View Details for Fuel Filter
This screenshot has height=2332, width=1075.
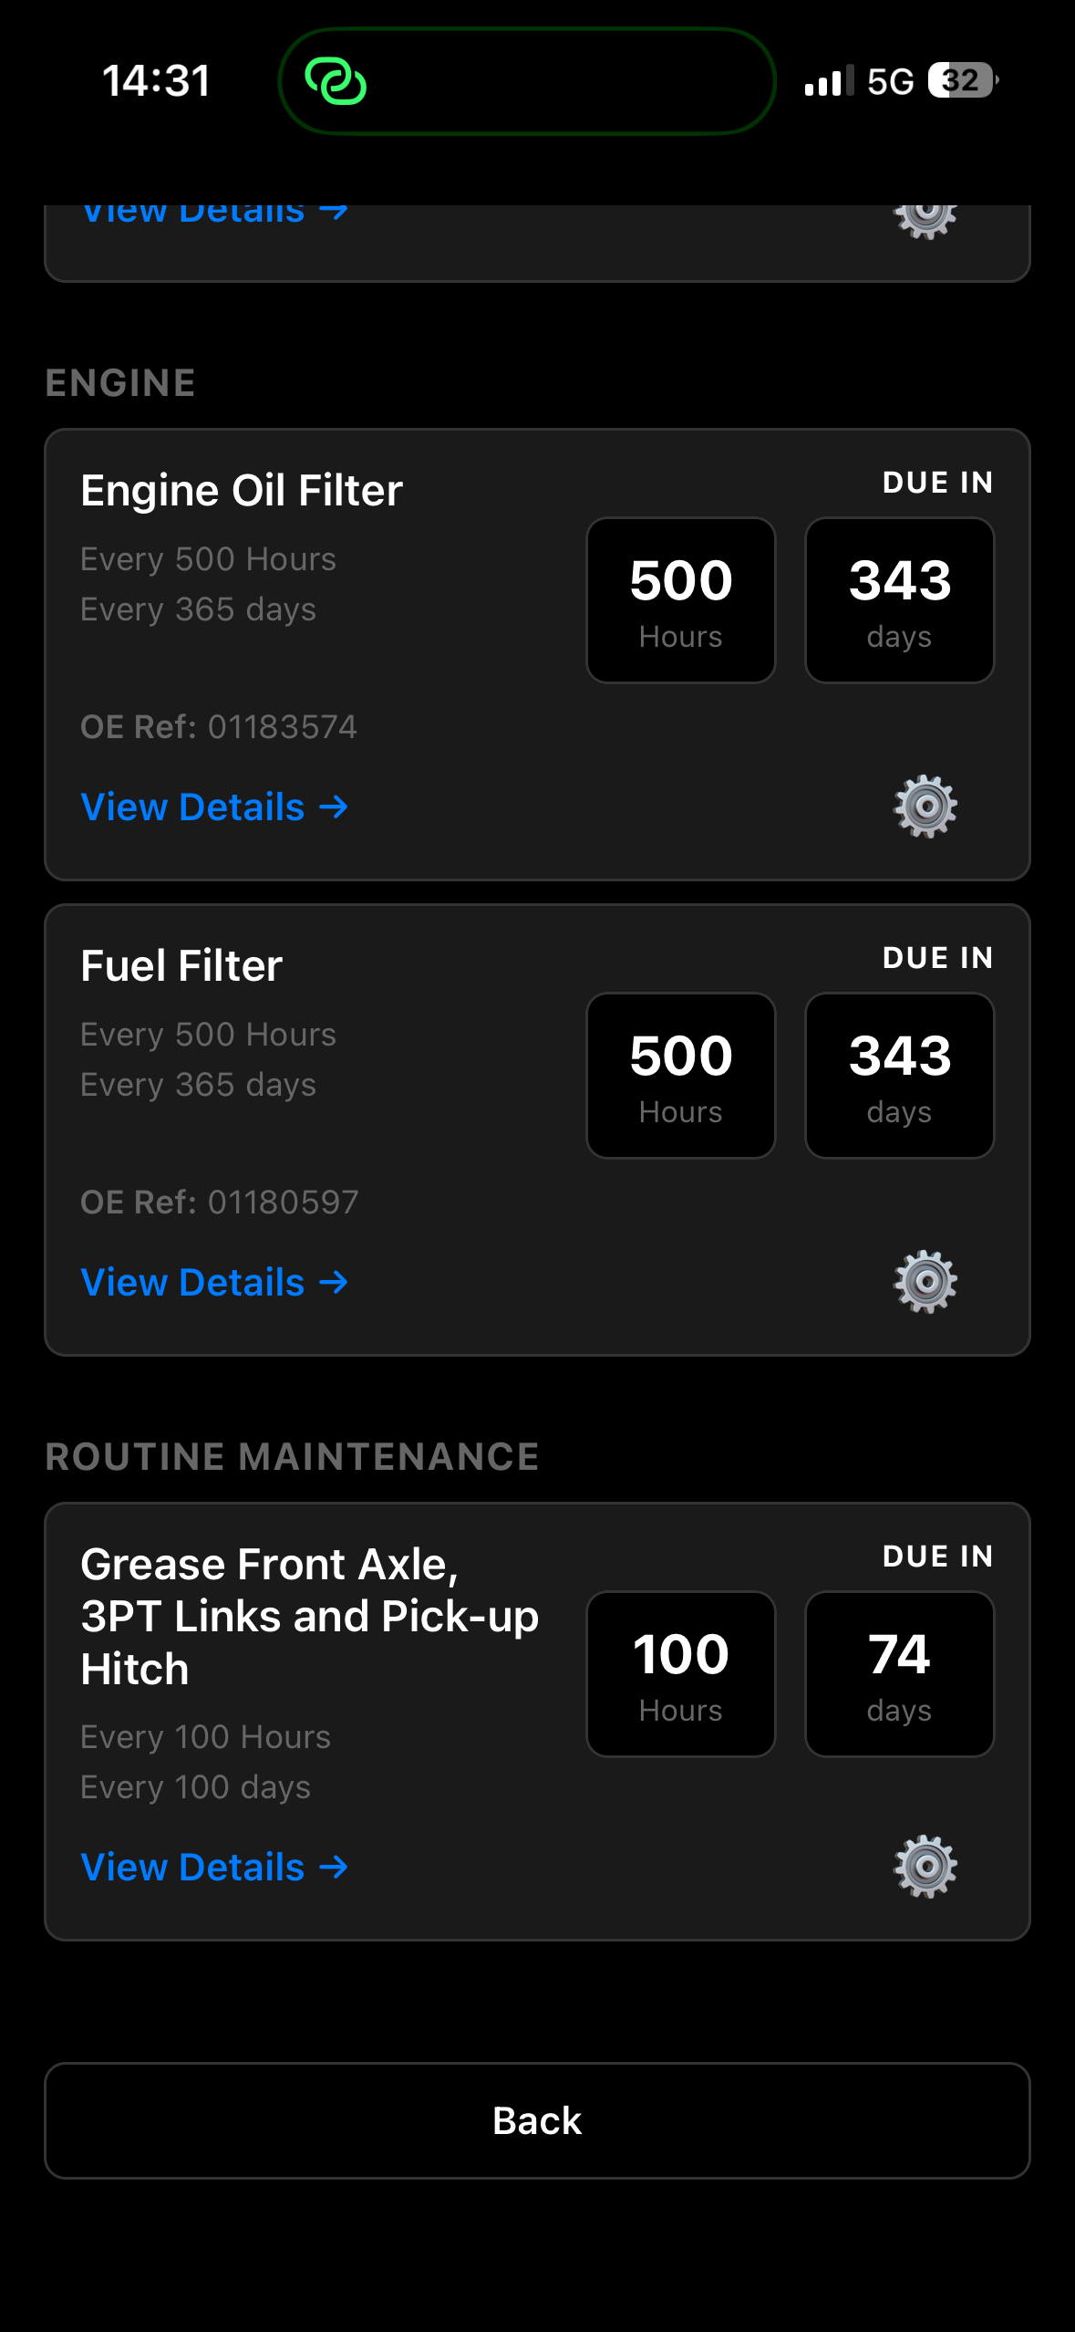[214, 1283]
